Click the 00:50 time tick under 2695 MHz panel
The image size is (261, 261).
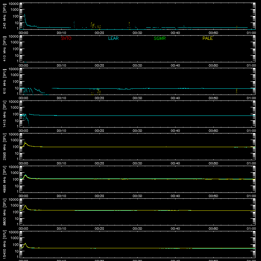213,163
